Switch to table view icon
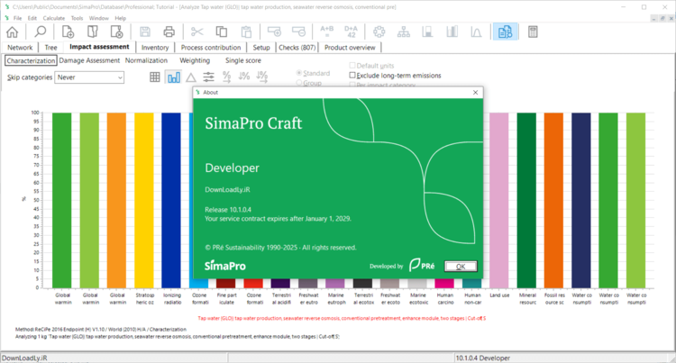 click(155, 77)
